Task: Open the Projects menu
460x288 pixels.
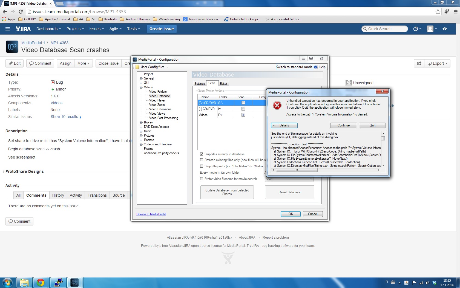Action: click(75, 29)
